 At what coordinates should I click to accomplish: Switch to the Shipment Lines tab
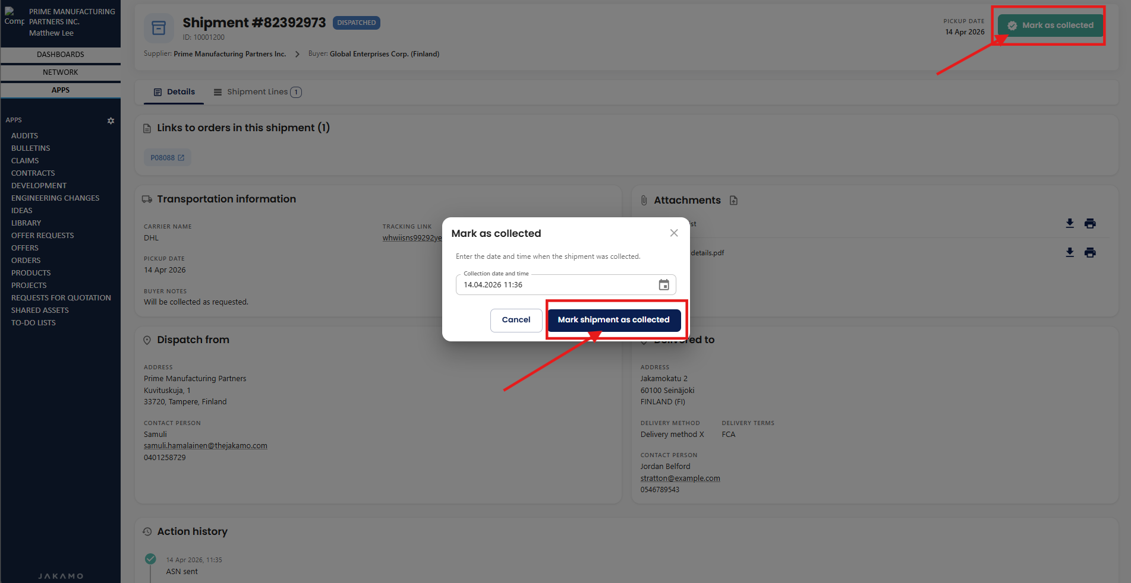[257, 92]
